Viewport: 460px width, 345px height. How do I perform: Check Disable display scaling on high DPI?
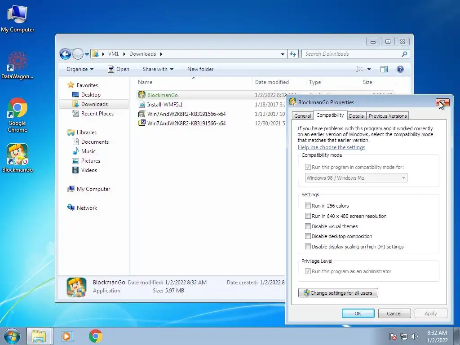click(308, 247)
